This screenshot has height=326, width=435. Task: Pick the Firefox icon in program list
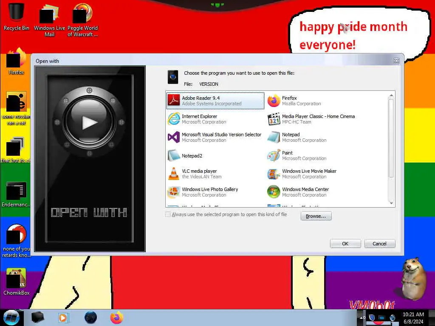click(274, 101)
